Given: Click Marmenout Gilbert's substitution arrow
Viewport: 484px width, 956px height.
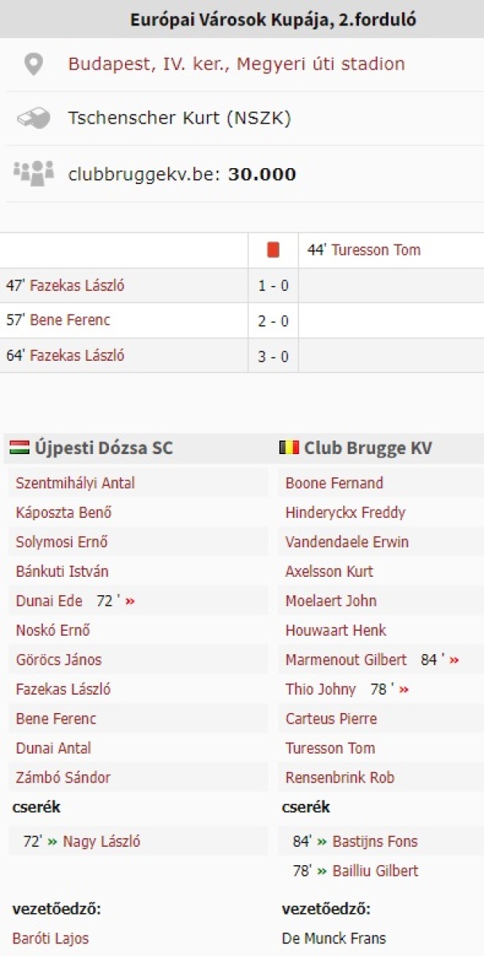Looking at the screenshot, I should pos(454,660).
